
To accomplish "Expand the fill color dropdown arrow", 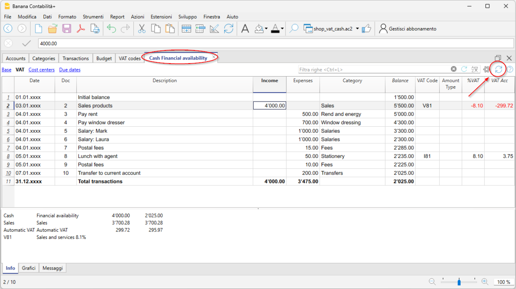I will pyautogui.click(x=266, y=29).
